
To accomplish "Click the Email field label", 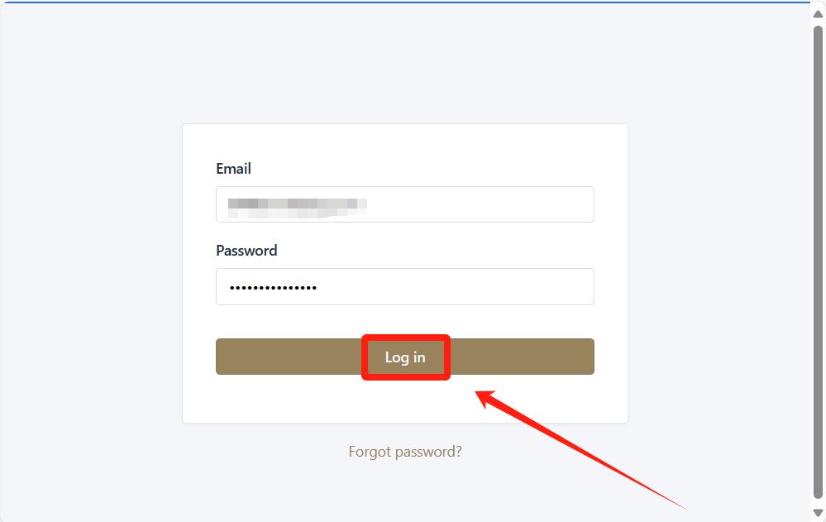I will pyautogui.click(x=233, y=169).
